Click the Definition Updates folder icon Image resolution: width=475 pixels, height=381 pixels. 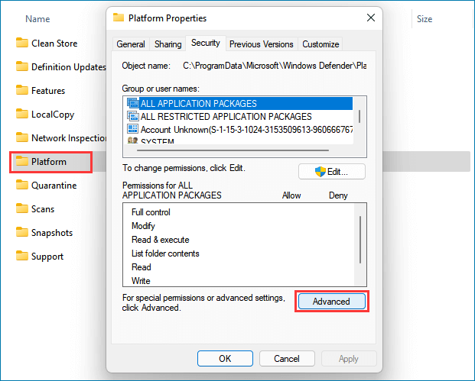22,67
